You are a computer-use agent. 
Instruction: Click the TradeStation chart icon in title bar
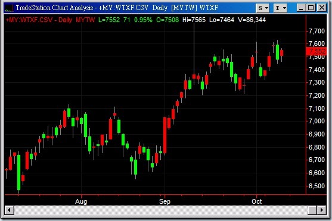click(x=9, y=8)
